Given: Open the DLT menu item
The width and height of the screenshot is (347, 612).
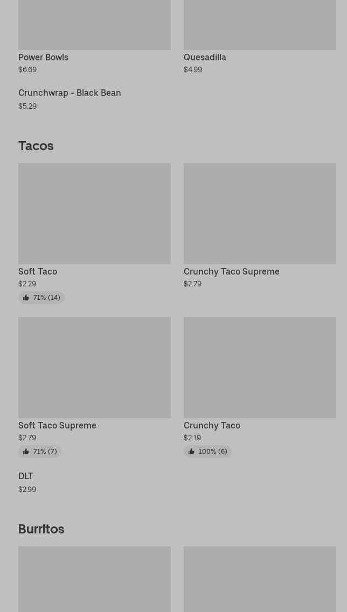Looking at the screenshot, I should (x=26, y=476).
